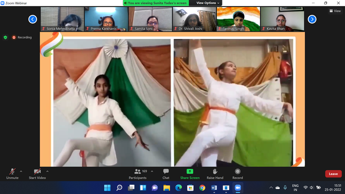Expand audio options arrow beside Unmute
The width and height of the screenshot is (345, 194).
[21, 171]
